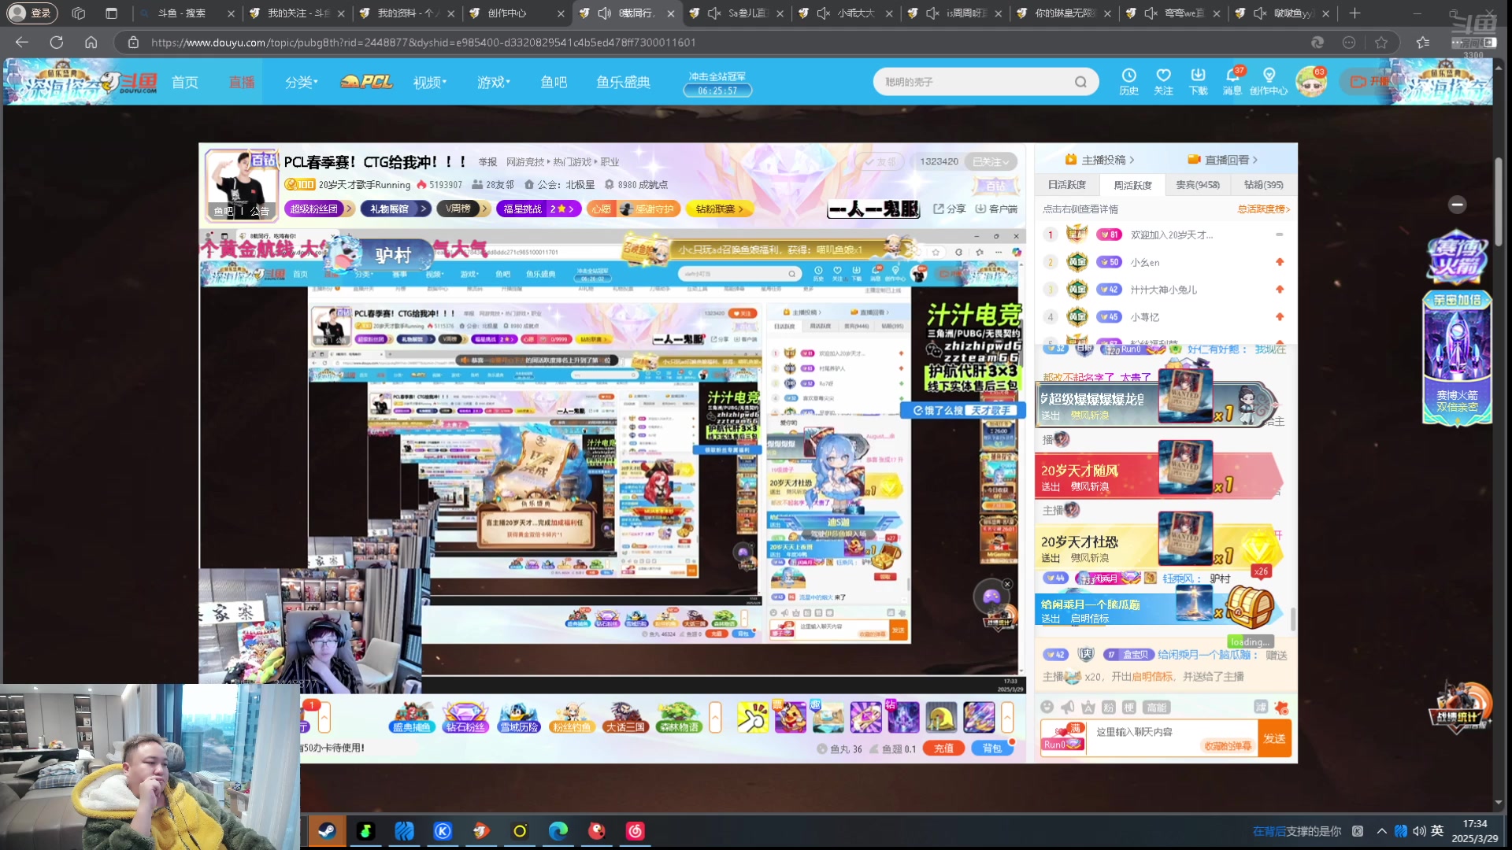This screenshot has height=850, width=1512.
Task: Open 鱼吧 in the navigation bar
Action: coord(554,82)
